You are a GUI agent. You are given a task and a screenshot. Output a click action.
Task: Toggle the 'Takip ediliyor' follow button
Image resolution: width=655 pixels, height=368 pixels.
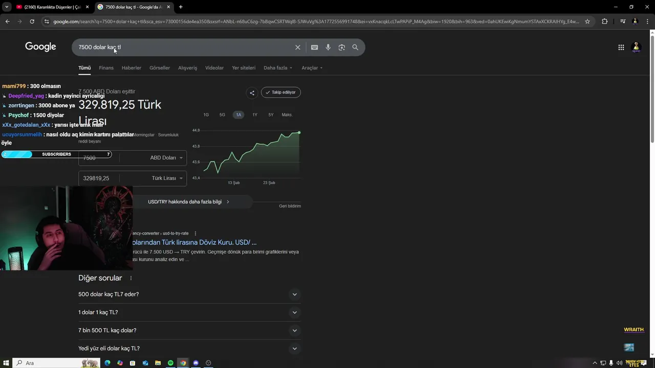coord(280,93)
